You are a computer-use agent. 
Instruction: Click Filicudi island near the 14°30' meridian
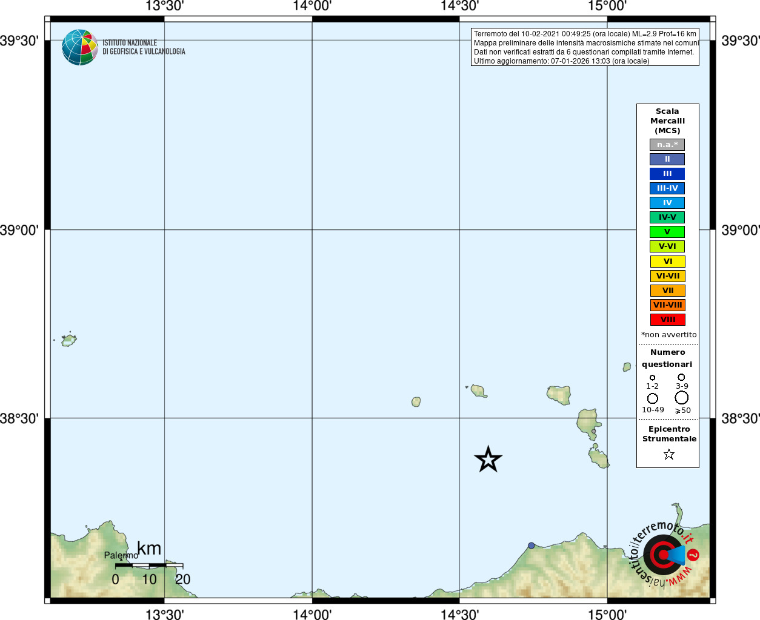click(x=479, y=391)
